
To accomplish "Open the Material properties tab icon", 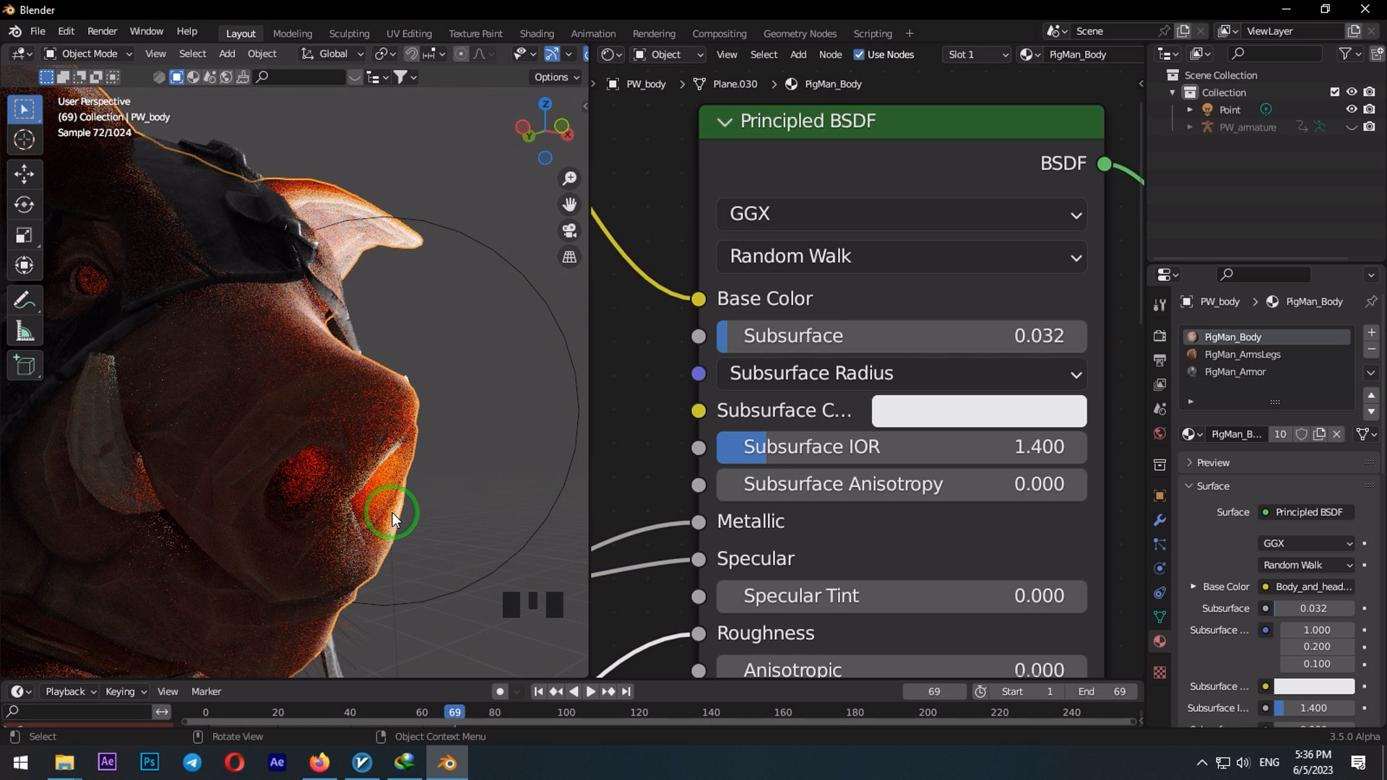I will [1159, 641].
